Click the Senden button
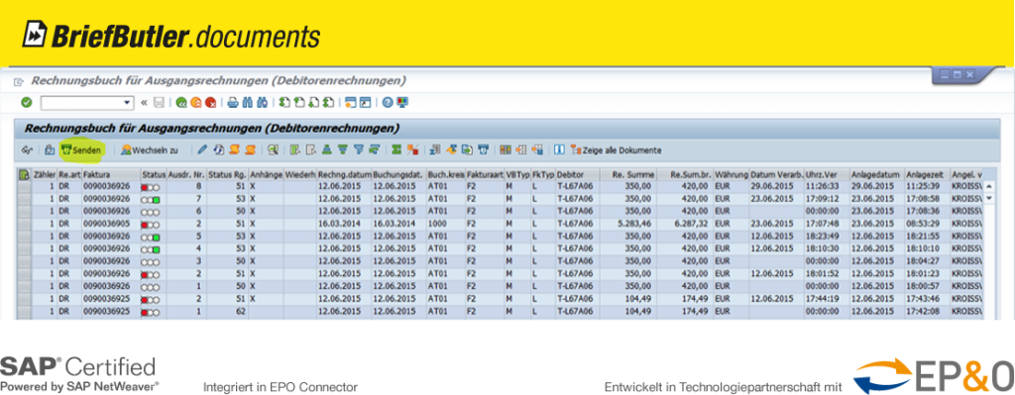The width and height of the screenshot is (1015, 395). 81,150
